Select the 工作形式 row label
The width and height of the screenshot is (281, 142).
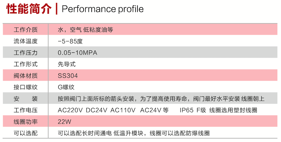pos(26,64)
